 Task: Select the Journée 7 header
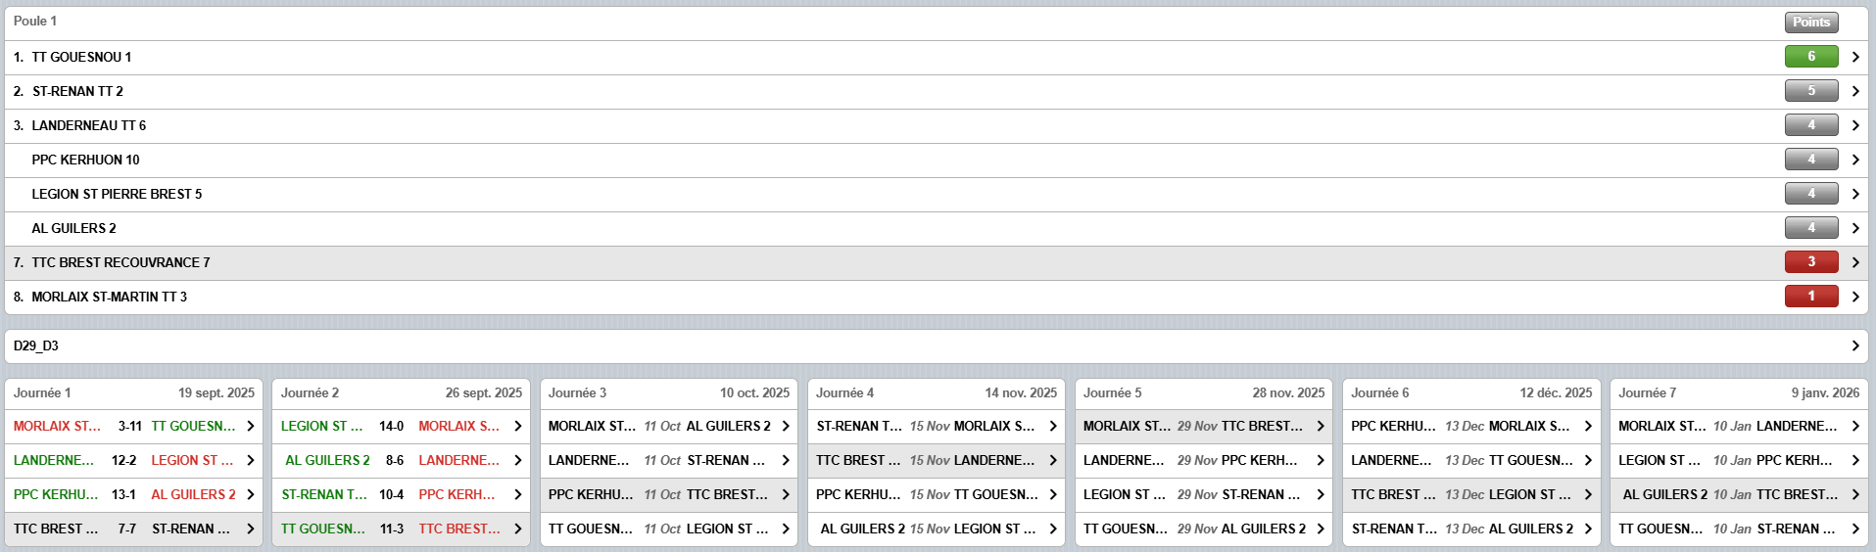[x=1738, y=392]
